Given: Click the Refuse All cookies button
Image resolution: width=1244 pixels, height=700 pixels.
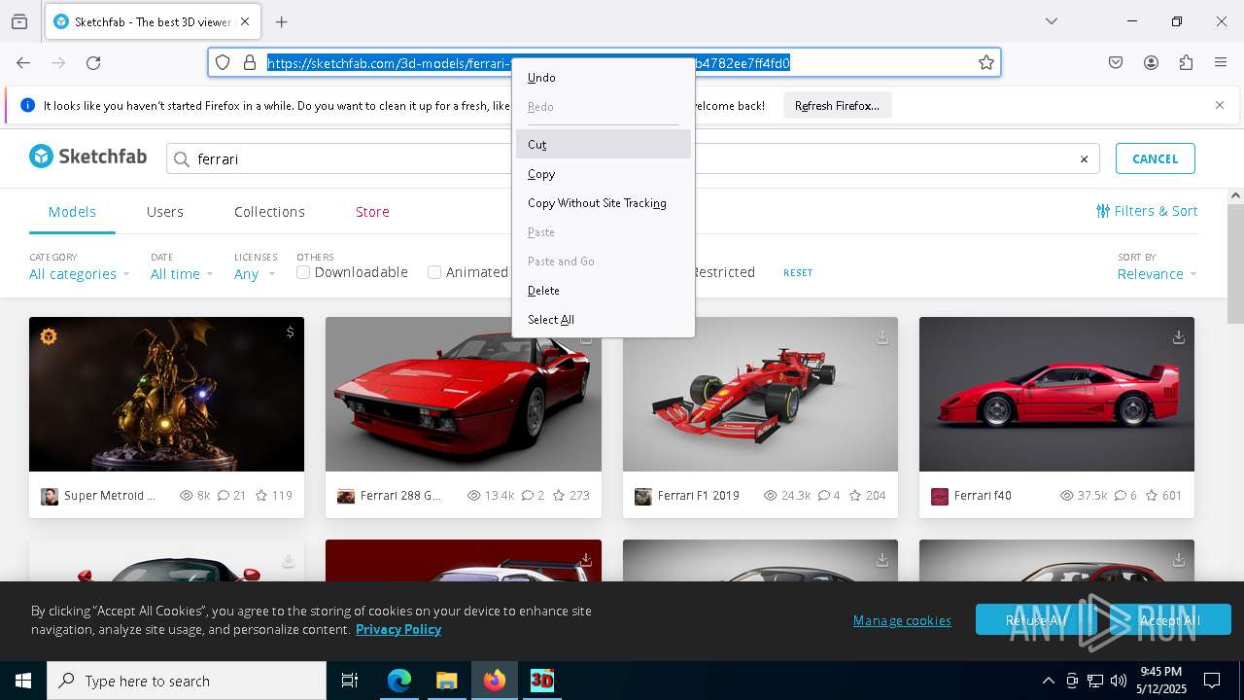Looking at the screenshot, I should (x=1036, y=619).
